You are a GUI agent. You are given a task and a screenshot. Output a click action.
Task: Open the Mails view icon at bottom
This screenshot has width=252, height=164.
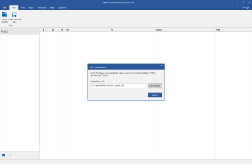point(4,155)
